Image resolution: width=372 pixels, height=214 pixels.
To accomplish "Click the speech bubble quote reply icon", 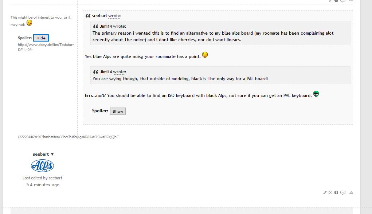I will coord(343,192).
